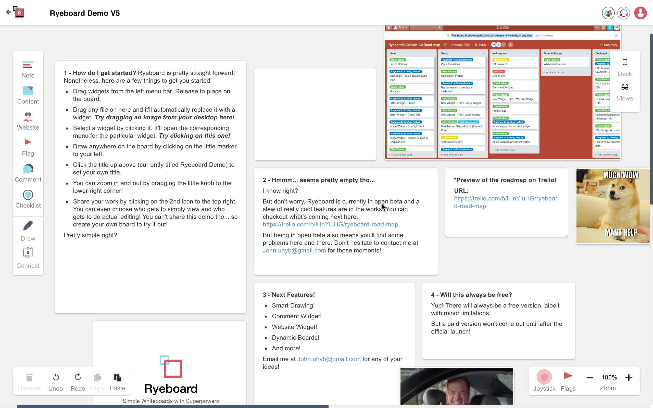The height and width of the screenshot is (408, 653).
Task: Select the empty white card widget
Action: [315, 114]
